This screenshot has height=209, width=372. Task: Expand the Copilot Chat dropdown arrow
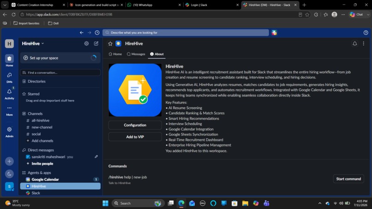point(368,14)
